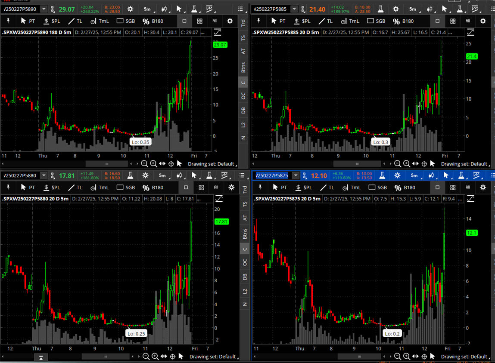Open Studies flask next to bid/ask in P5885
The image size is (495, 363).
pos(381,9)
